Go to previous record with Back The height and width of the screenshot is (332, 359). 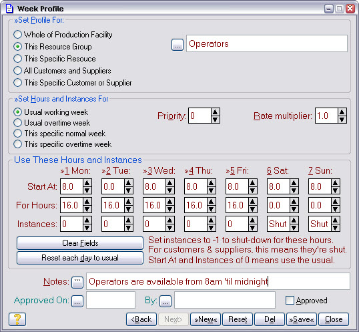coord(141,319)
